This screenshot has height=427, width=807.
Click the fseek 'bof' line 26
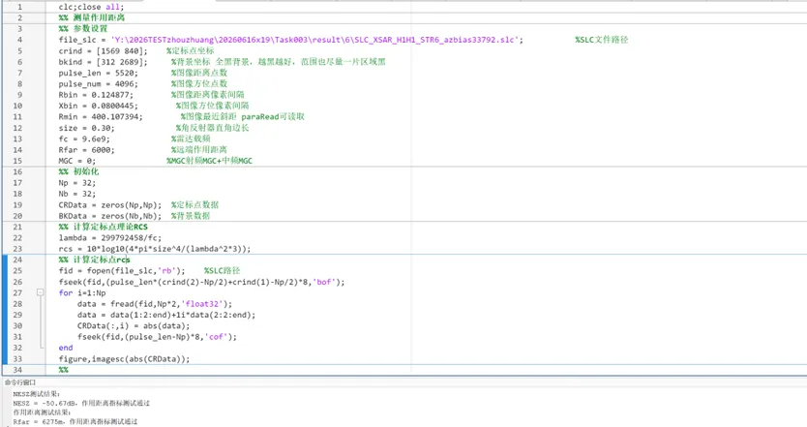pyautogui.click(x=201, y=282)
